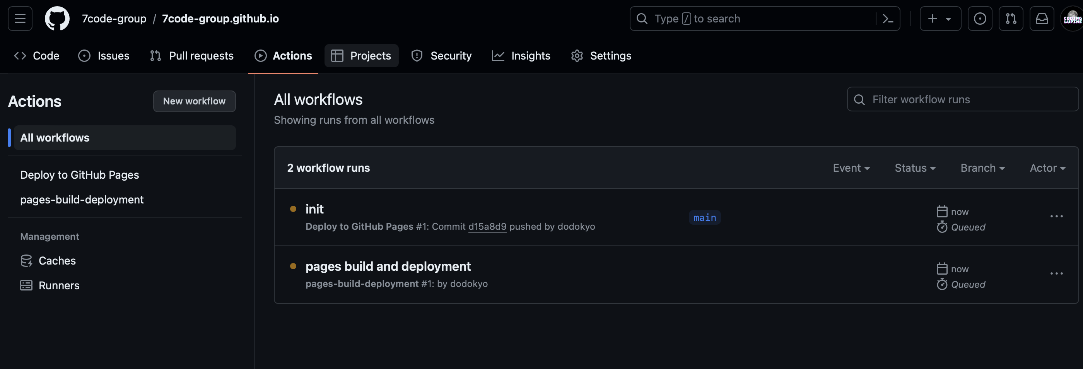This screenshot has height=369, width=1083.
Task: Open the create new plus dropdown
Action: pos(940,19)
